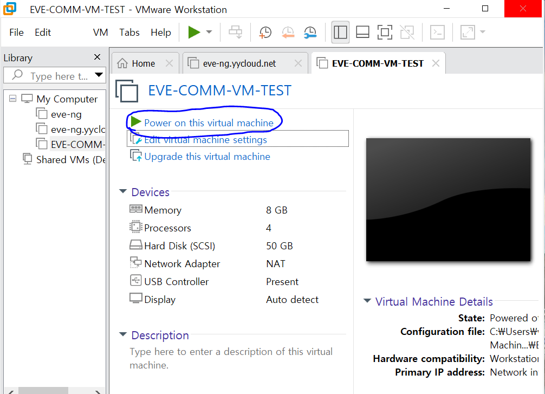
Task: Click the stretch guest display icon
Action: pyautogui.click(x=468, y=33)
